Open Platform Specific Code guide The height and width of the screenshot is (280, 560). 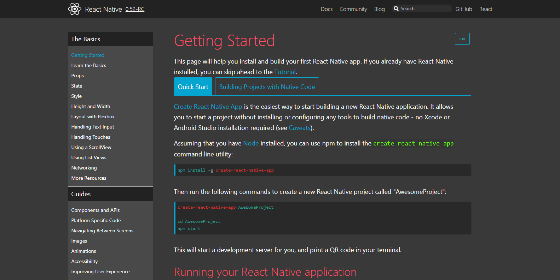click(x=96, y=220)
